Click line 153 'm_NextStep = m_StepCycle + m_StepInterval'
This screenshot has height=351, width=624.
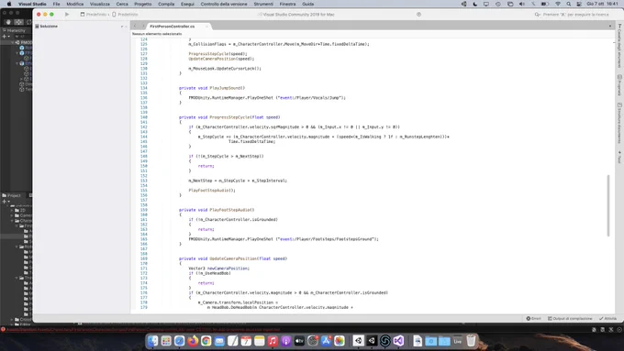pos(238,181)
